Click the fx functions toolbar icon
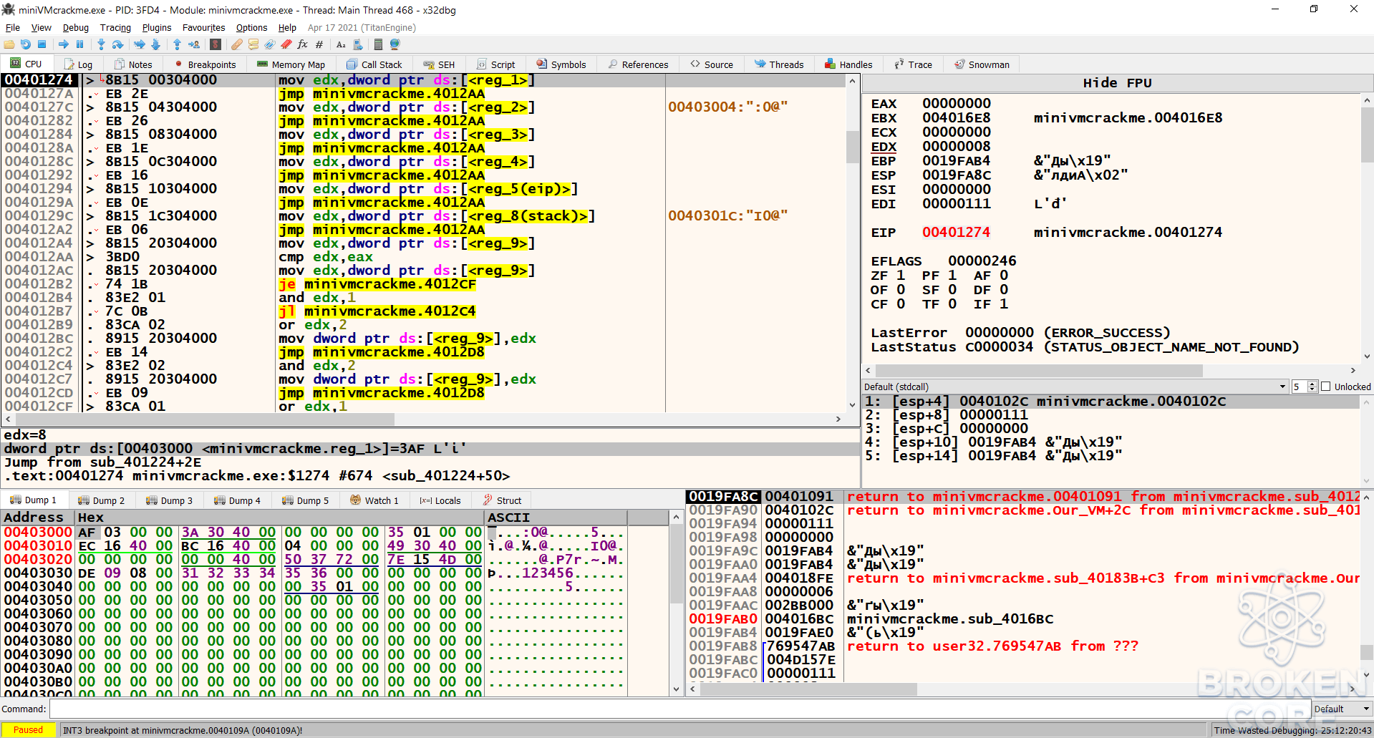 click(x=302, y=44)
